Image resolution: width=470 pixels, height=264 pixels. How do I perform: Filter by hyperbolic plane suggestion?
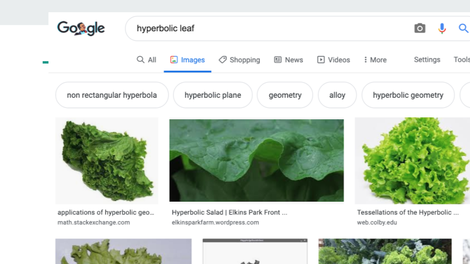coord(212,95)
